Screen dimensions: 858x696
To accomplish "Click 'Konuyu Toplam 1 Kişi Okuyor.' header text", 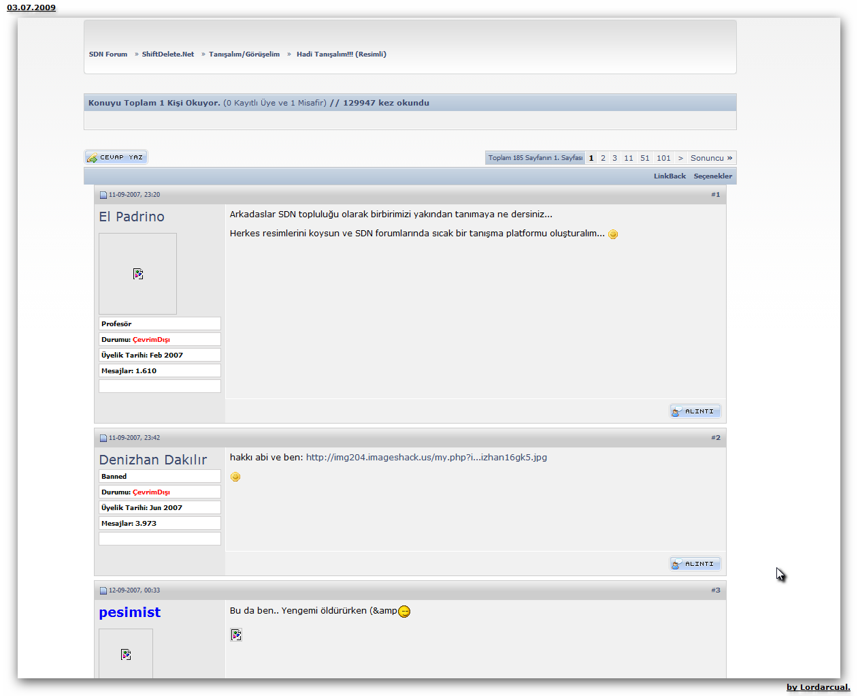I will click(x=154, y=103).
